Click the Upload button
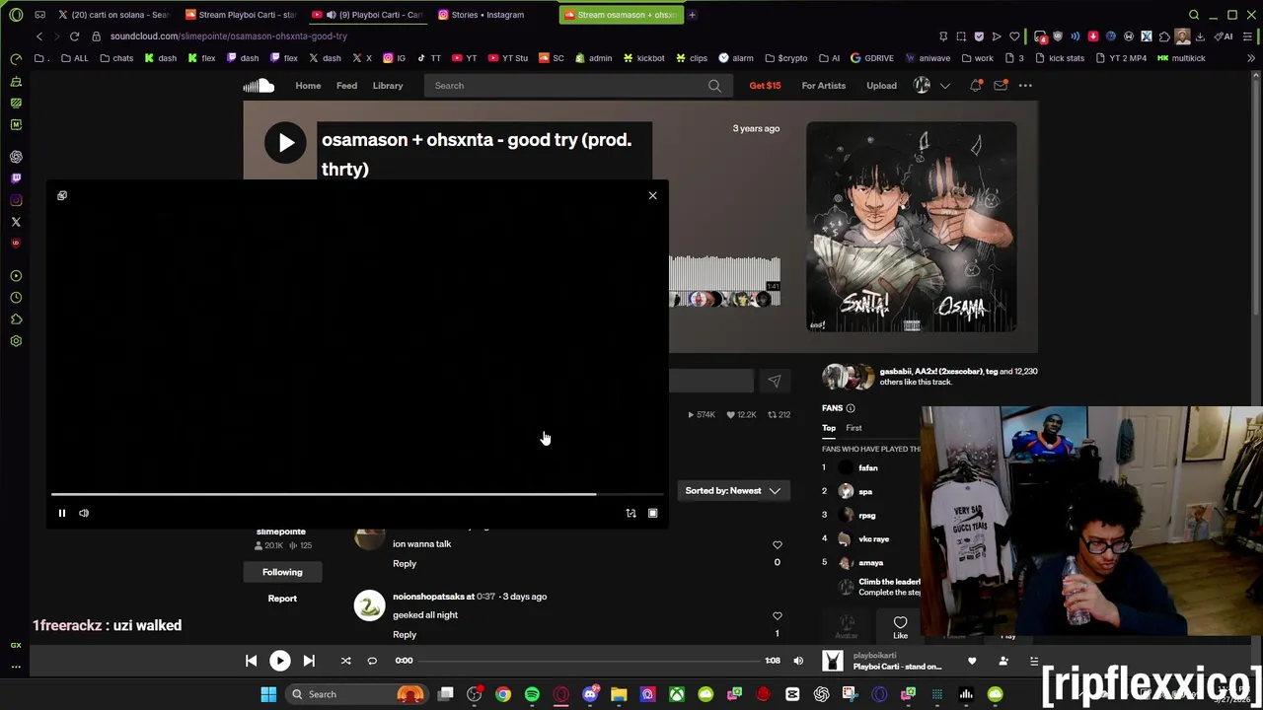Screen dimensions: 1263x710 (881, 86)
